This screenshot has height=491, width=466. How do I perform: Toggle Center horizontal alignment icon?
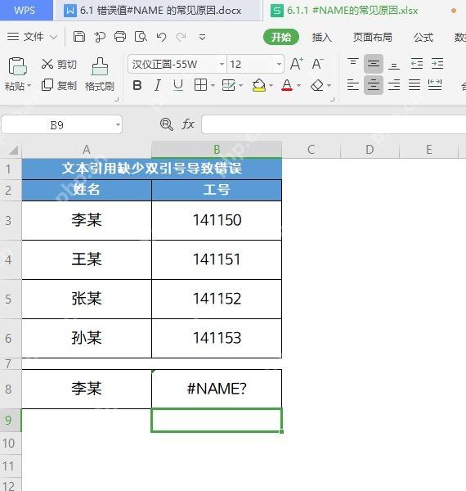(x=374, y=85)
